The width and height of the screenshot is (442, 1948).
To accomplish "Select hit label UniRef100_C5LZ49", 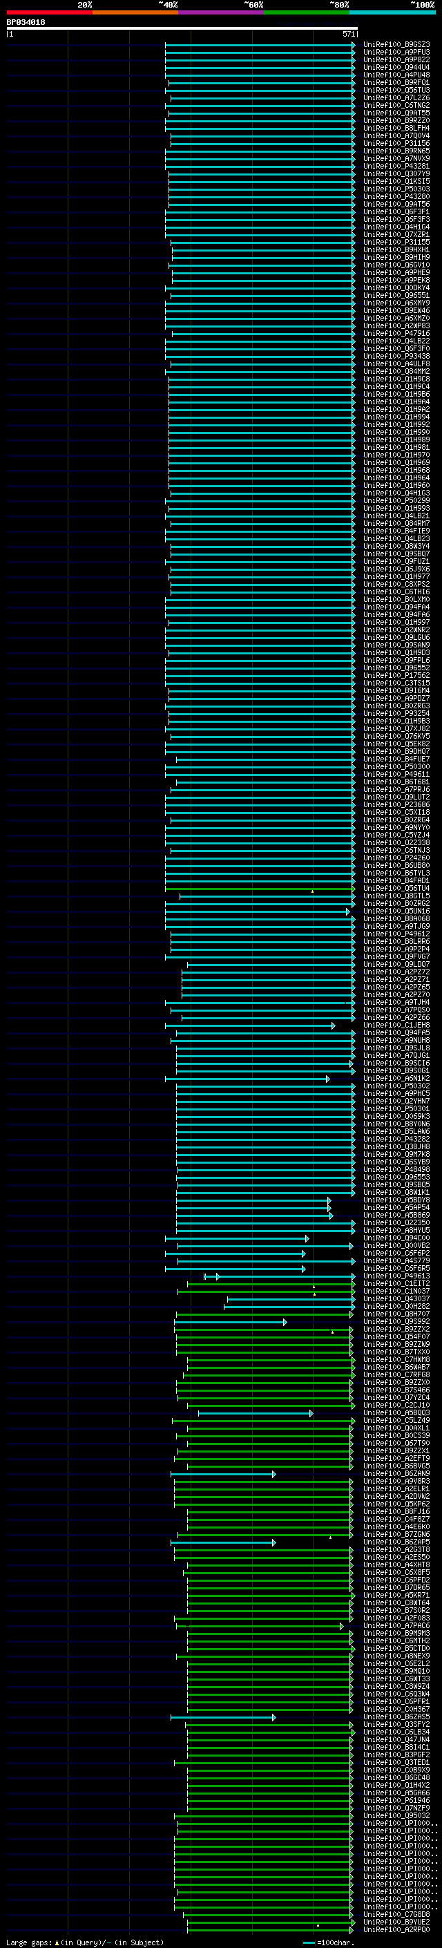I will coord(396,1420).
